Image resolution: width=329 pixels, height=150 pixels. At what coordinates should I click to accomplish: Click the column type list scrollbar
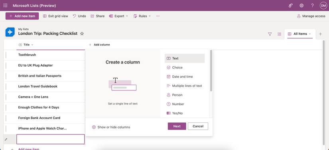point(211,71)
